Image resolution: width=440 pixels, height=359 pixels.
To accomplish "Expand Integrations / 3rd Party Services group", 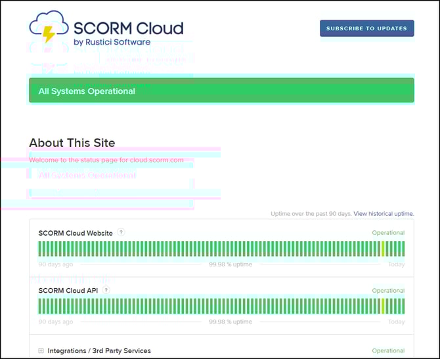I will (x=41, y=350).
